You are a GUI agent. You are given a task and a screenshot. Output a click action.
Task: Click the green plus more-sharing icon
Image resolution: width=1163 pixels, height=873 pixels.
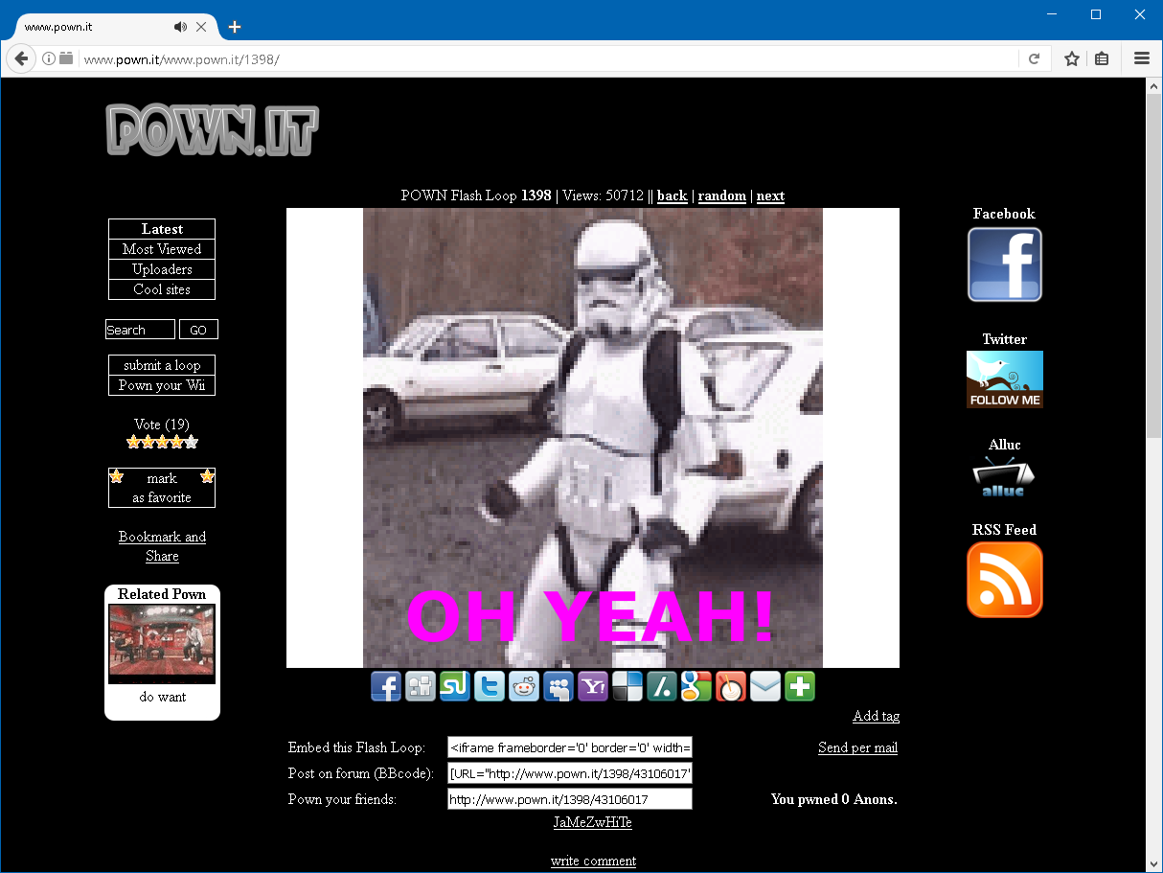(x=800, y=686)
